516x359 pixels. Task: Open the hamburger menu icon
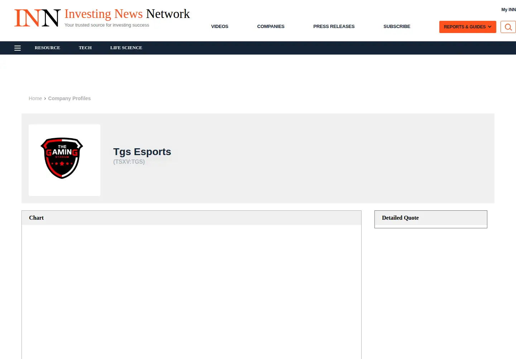[18, 48]
